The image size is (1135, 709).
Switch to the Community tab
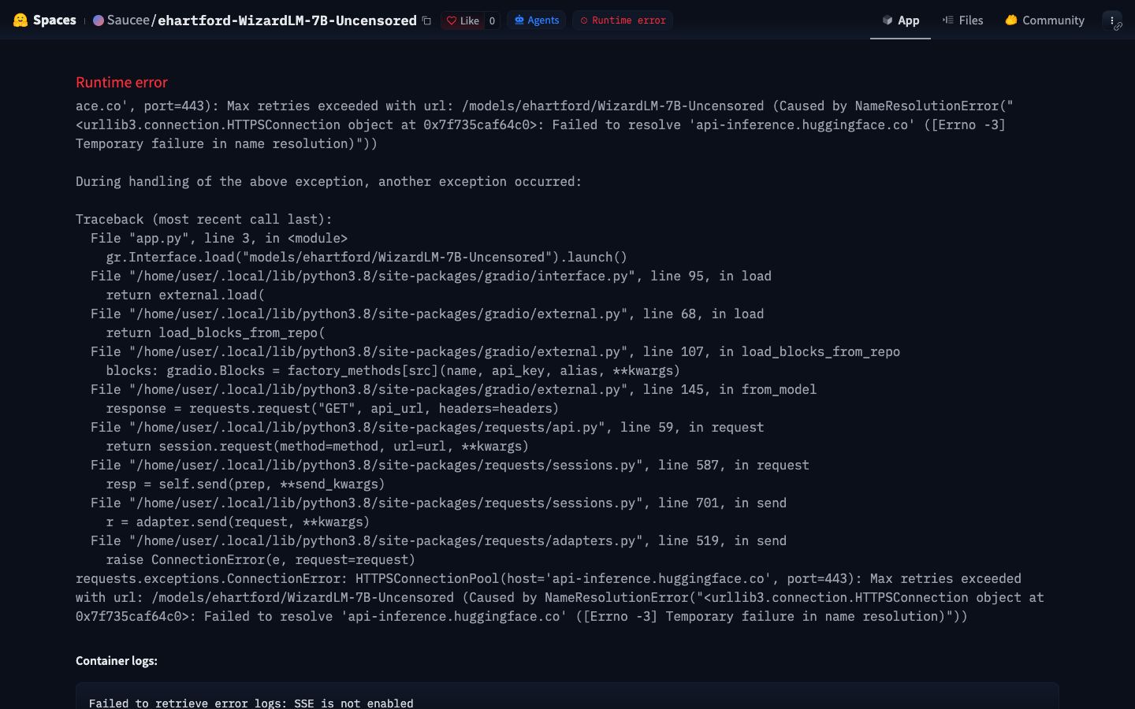(1044, 20)
